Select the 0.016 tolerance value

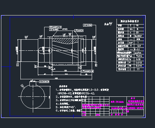click(139, 66)
